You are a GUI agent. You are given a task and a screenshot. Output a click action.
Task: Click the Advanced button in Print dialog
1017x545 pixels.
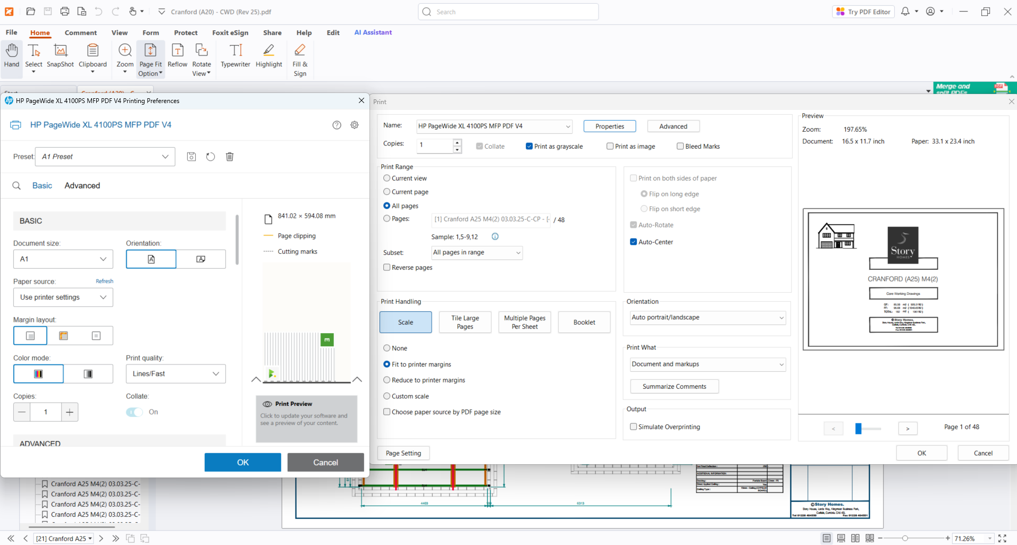point(673,126)
